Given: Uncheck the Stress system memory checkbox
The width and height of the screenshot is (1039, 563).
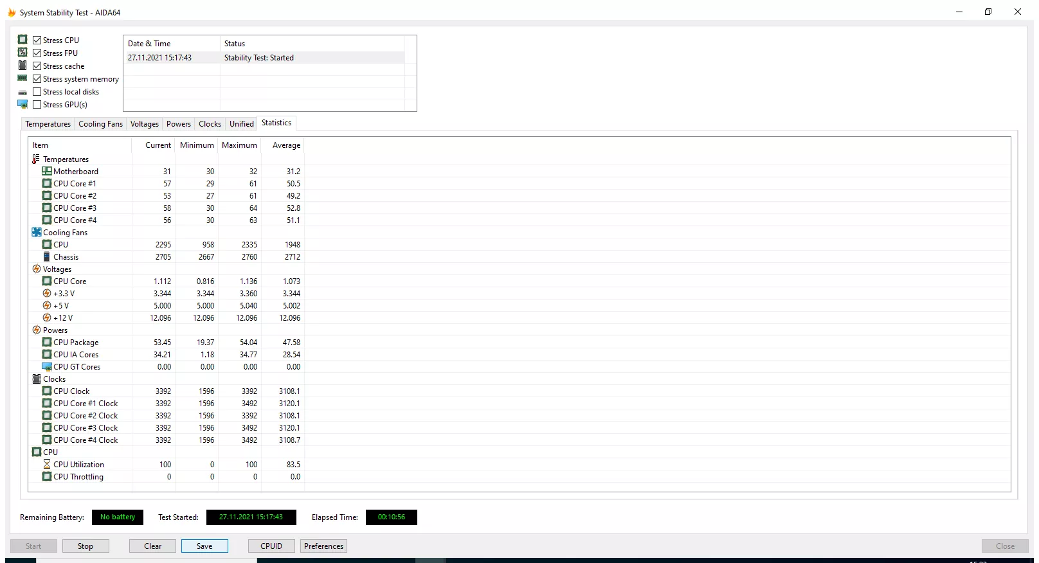Looking at the screenshot, I should (x=37, y=78).
